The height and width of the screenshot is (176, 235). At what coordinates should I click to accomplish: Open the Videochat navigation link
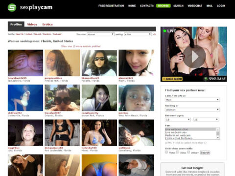[x=195, y=6]
